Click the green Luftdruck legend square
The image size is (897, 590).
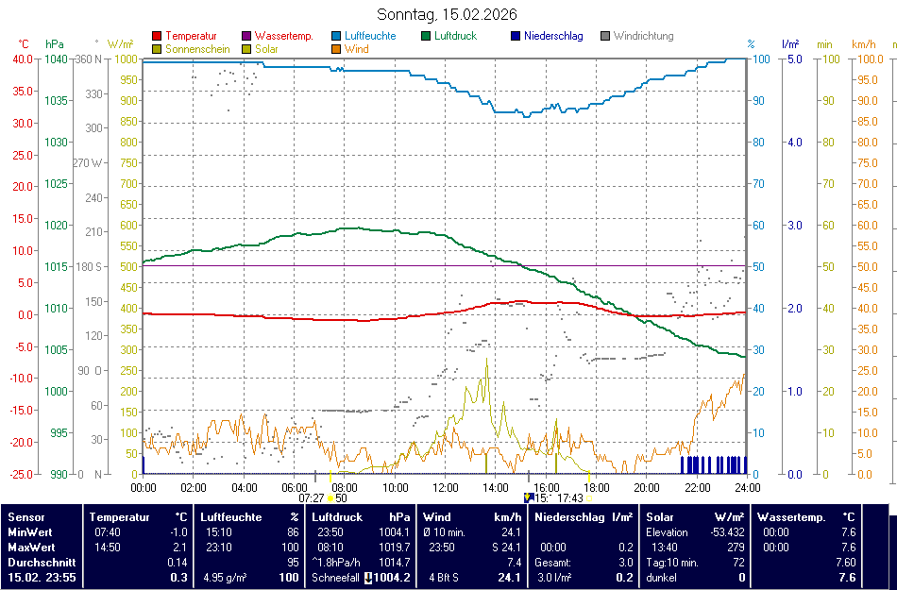tap(426, 36)
